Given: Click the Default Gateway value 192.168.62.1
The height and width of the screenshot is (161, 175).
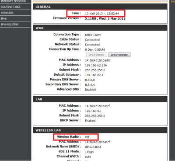Looking at the screenshot, I should pyautogui.click(x=94, y=75).
